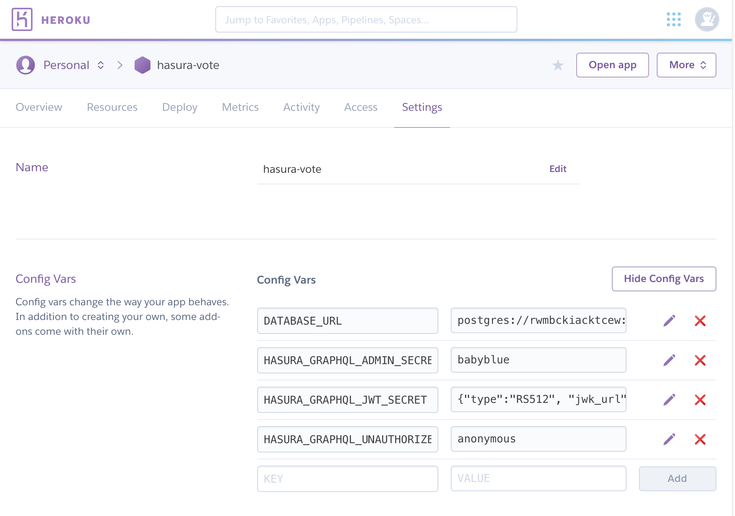This screenshot has height=516, width=735.
Task: Expand the Personal team switcher
Action: click(101, 65)
